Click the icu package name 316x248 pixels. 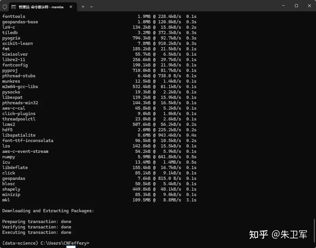(6, 162)
